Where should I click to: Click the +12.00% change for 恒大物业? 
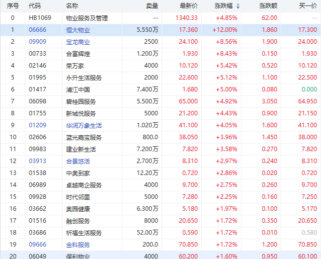(225, 30)
